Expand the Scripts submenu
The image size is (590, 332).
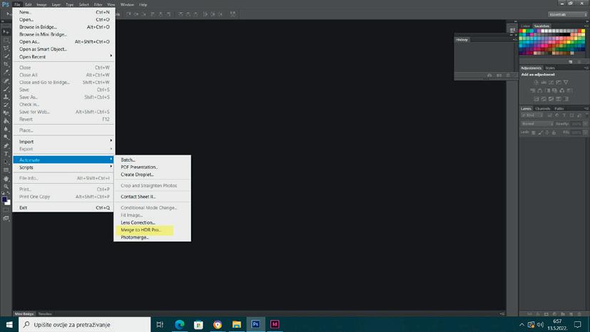(63, 167)
